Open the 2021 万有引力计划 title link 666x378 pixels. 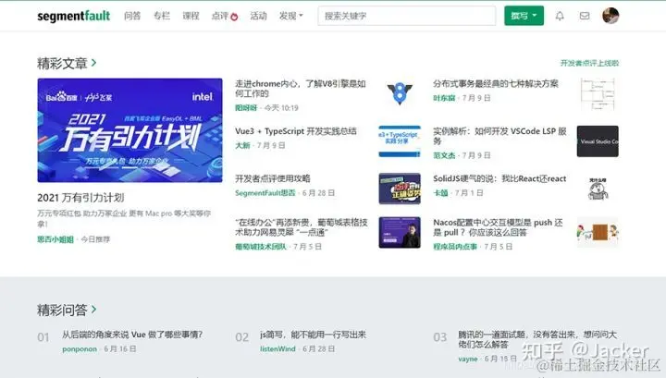(80, 198)
